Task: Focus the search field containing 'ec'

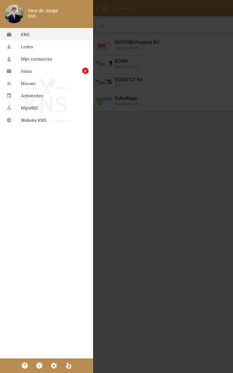Action: click(x=164, y=26)
